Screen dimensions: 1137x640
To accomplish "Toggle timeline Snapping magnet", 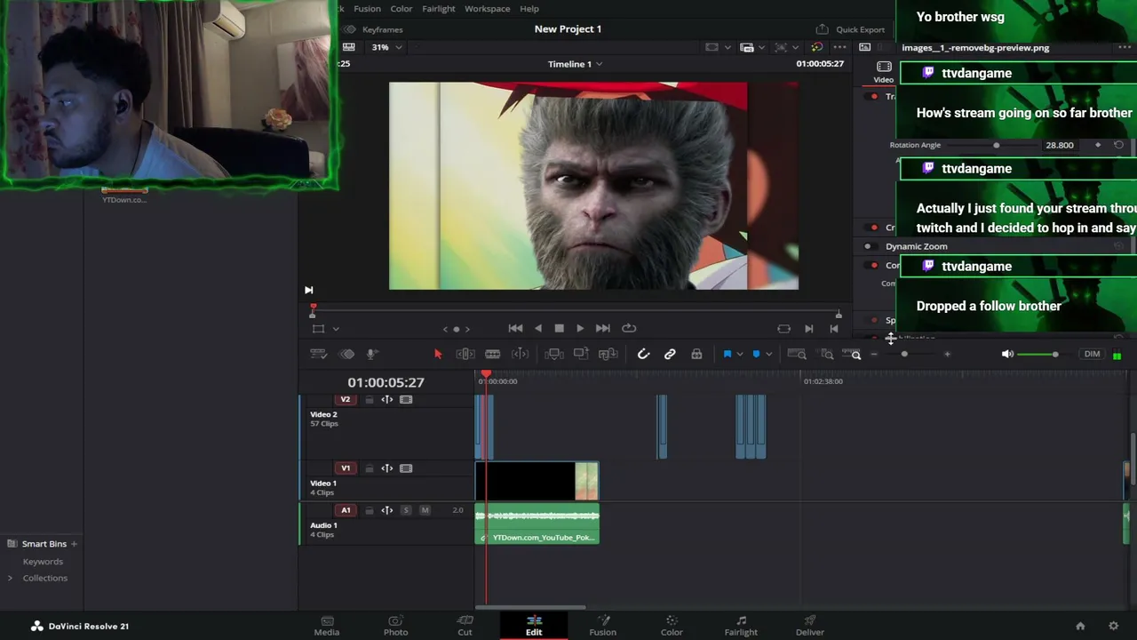I will [x=643, y=355].
